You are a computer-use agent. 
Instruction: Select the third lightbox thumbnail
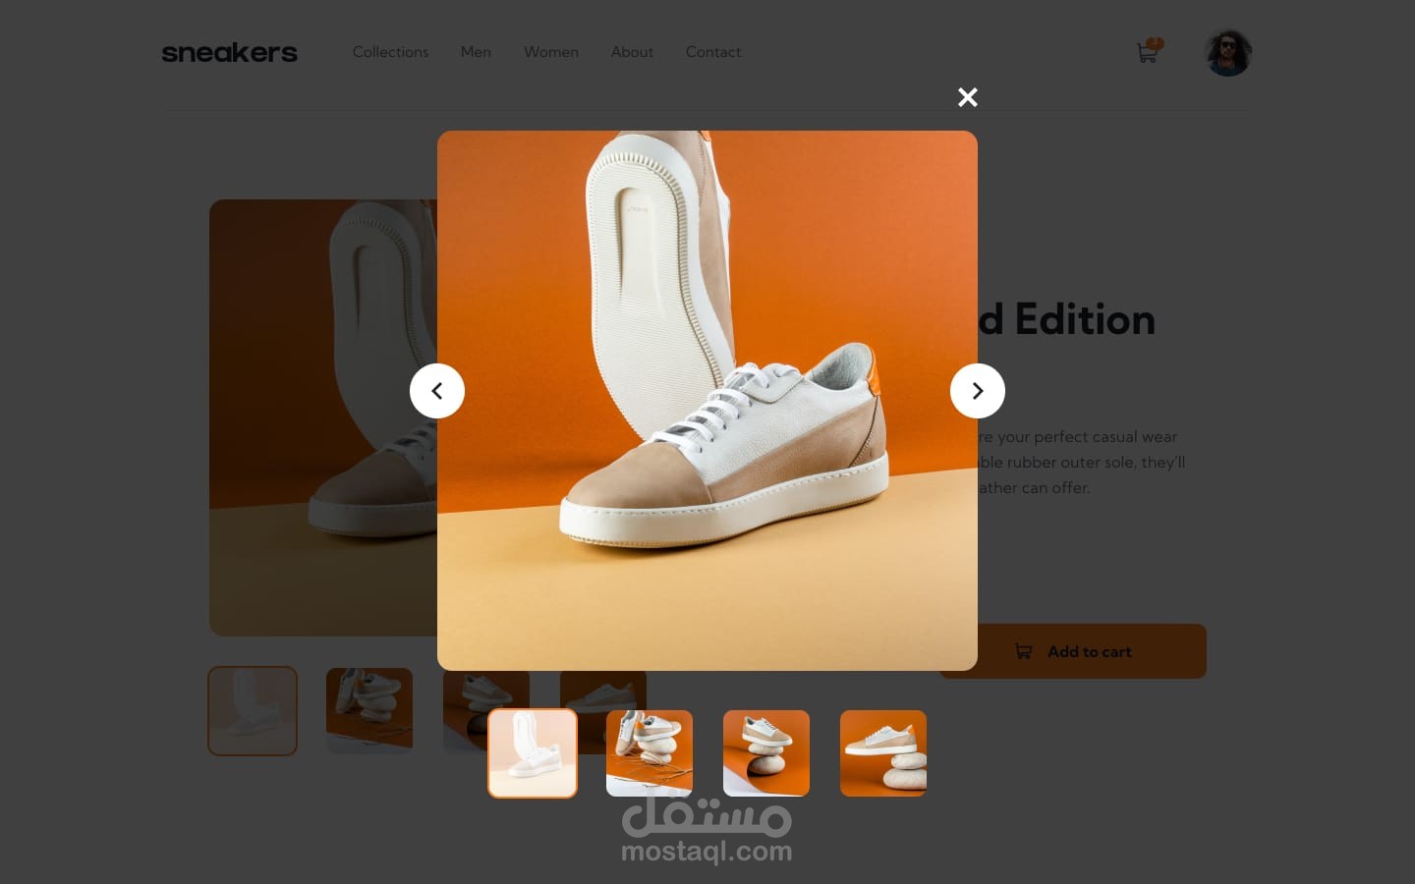coord(766,753)
